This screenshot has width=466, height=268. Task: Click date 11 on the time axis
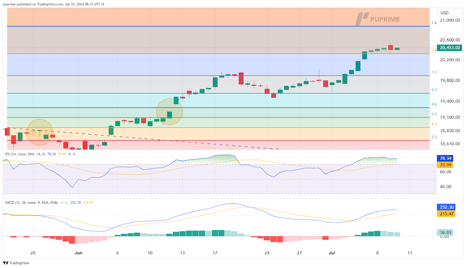pyautogui.click(x=410, y=253)
